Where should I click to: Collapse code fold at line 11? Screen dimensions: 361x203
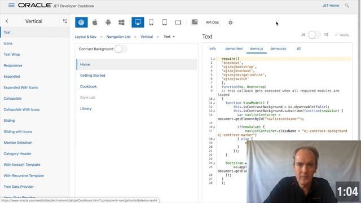[x=214, y=103]
